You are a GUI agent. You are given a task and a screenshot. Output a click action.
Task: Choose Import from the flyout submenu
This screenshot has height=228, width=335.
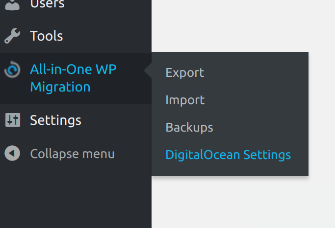(x=185, y=100)
